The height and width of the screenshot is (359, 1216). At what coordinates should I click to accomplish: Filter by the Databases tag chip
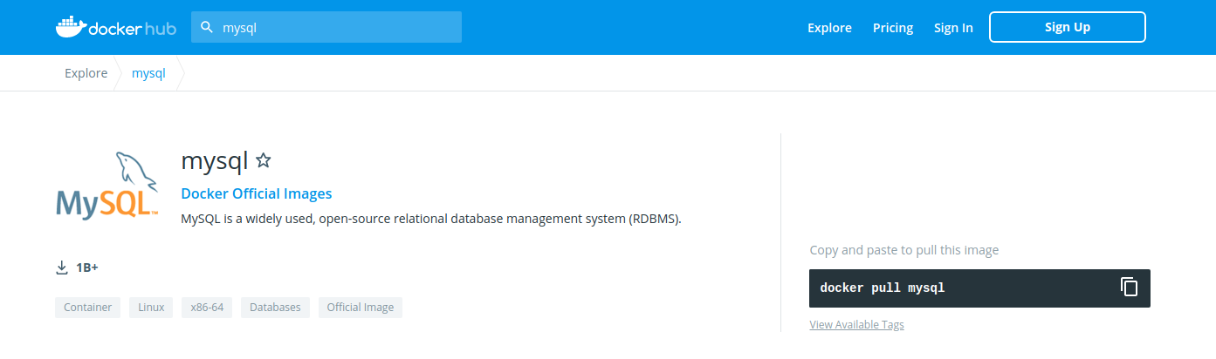[x=275, y=308]
